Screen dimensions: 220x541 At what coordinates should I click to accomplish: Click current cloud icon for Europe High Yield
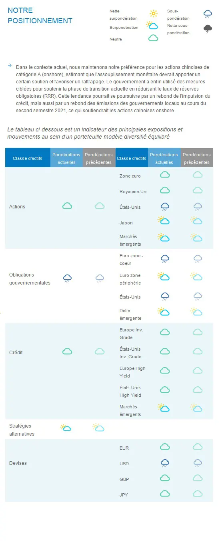pyautogui.click(x=165, y=371)
